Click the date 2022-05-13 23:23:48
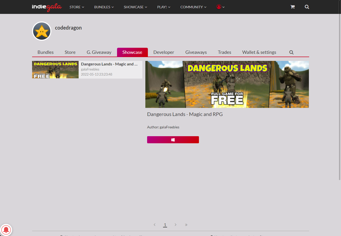This screenshot has height=236, width=341. click(97, 74)
